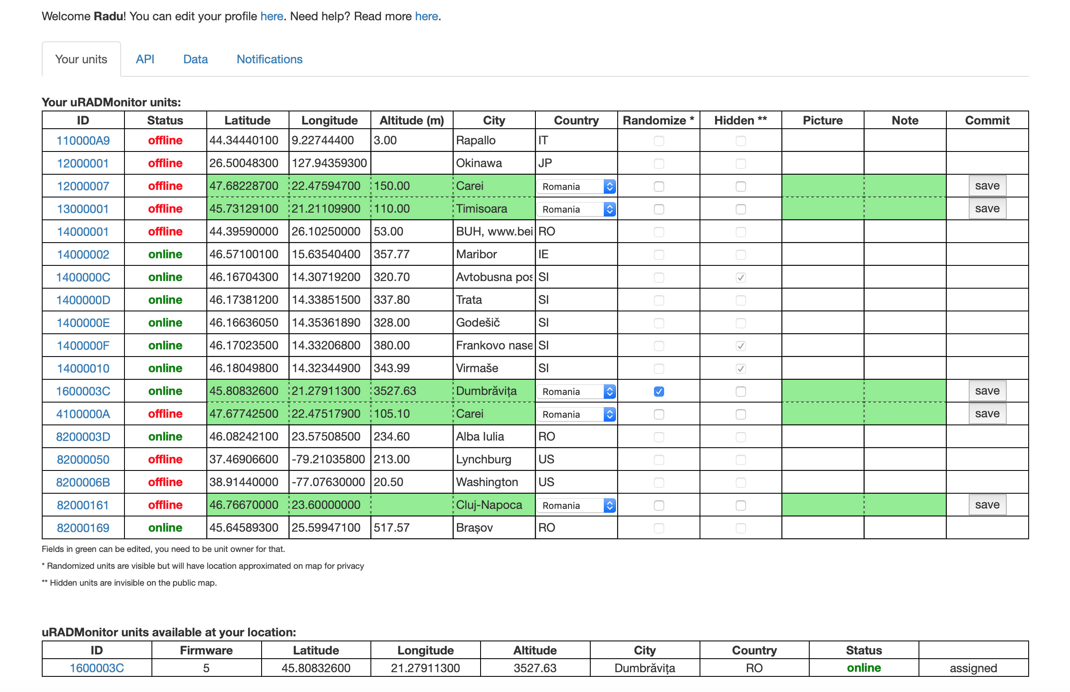Open unit 110000A9 link
Screen dimensions: 1070x692
(83, 141)
